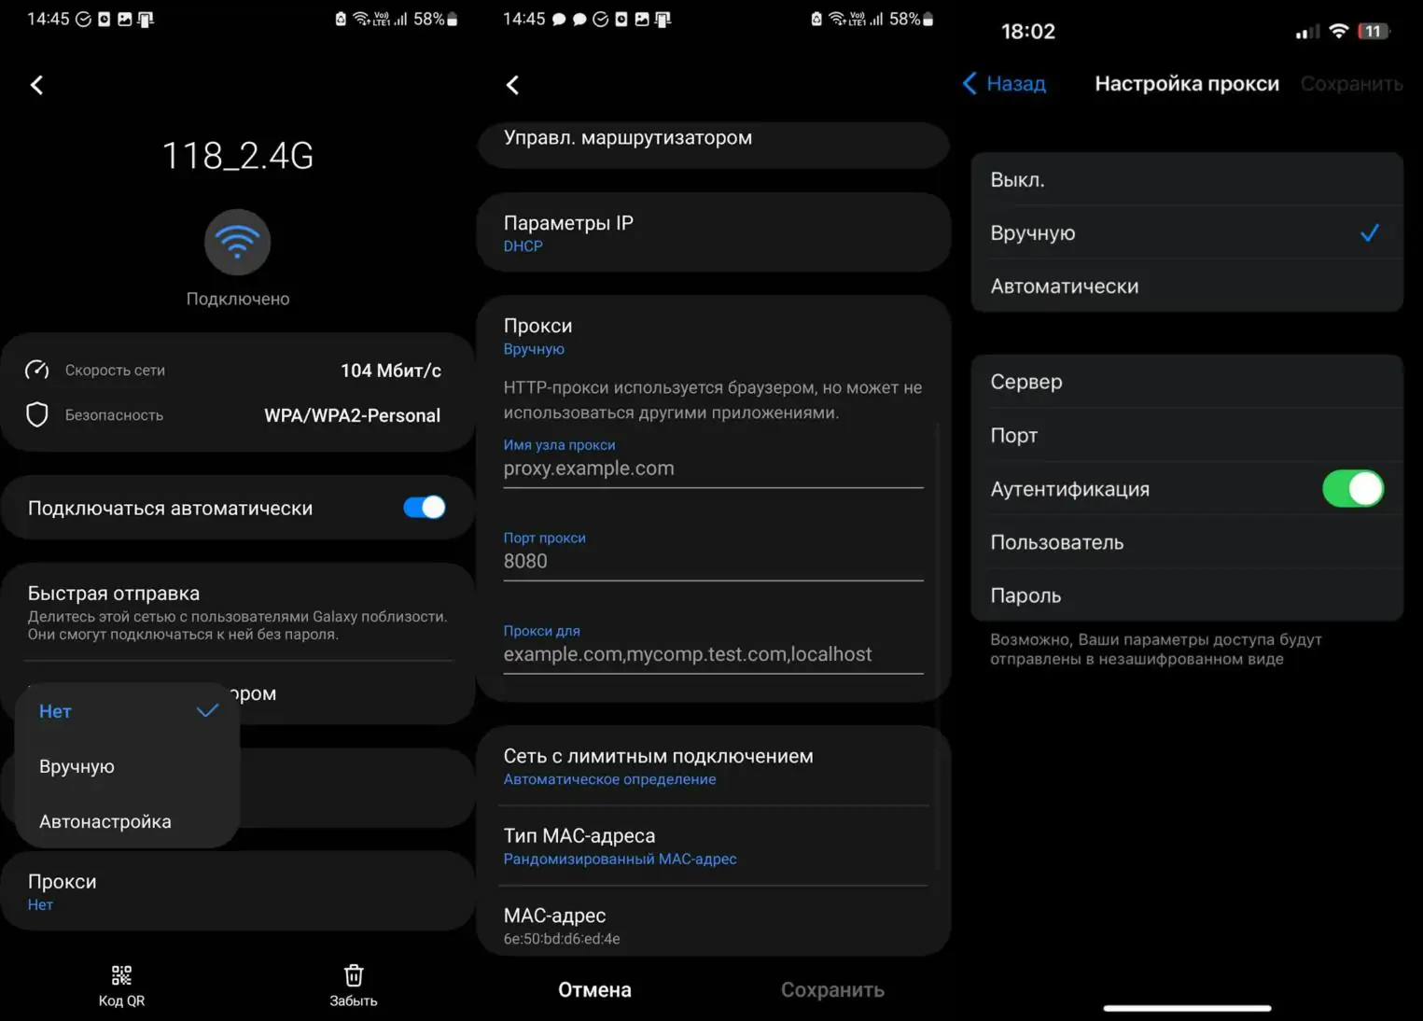Edit the proxy host field proxy.example.com
Viewport: 1423px width, 1021px height.
pyautogui.click(x=713, y=469)
